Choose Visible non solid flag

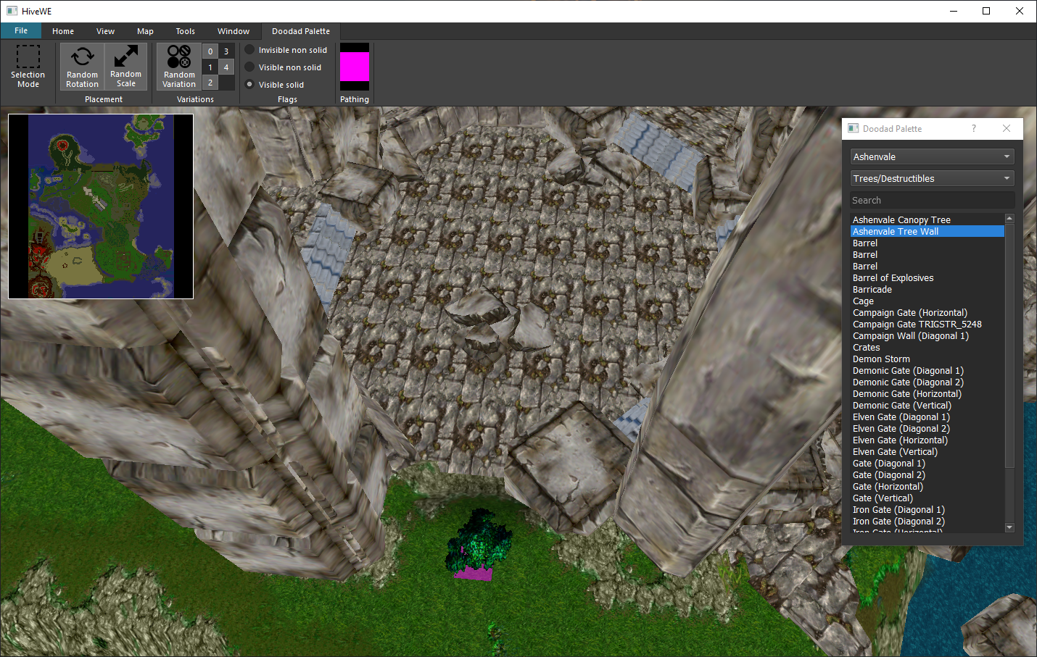tap(284, 67)
